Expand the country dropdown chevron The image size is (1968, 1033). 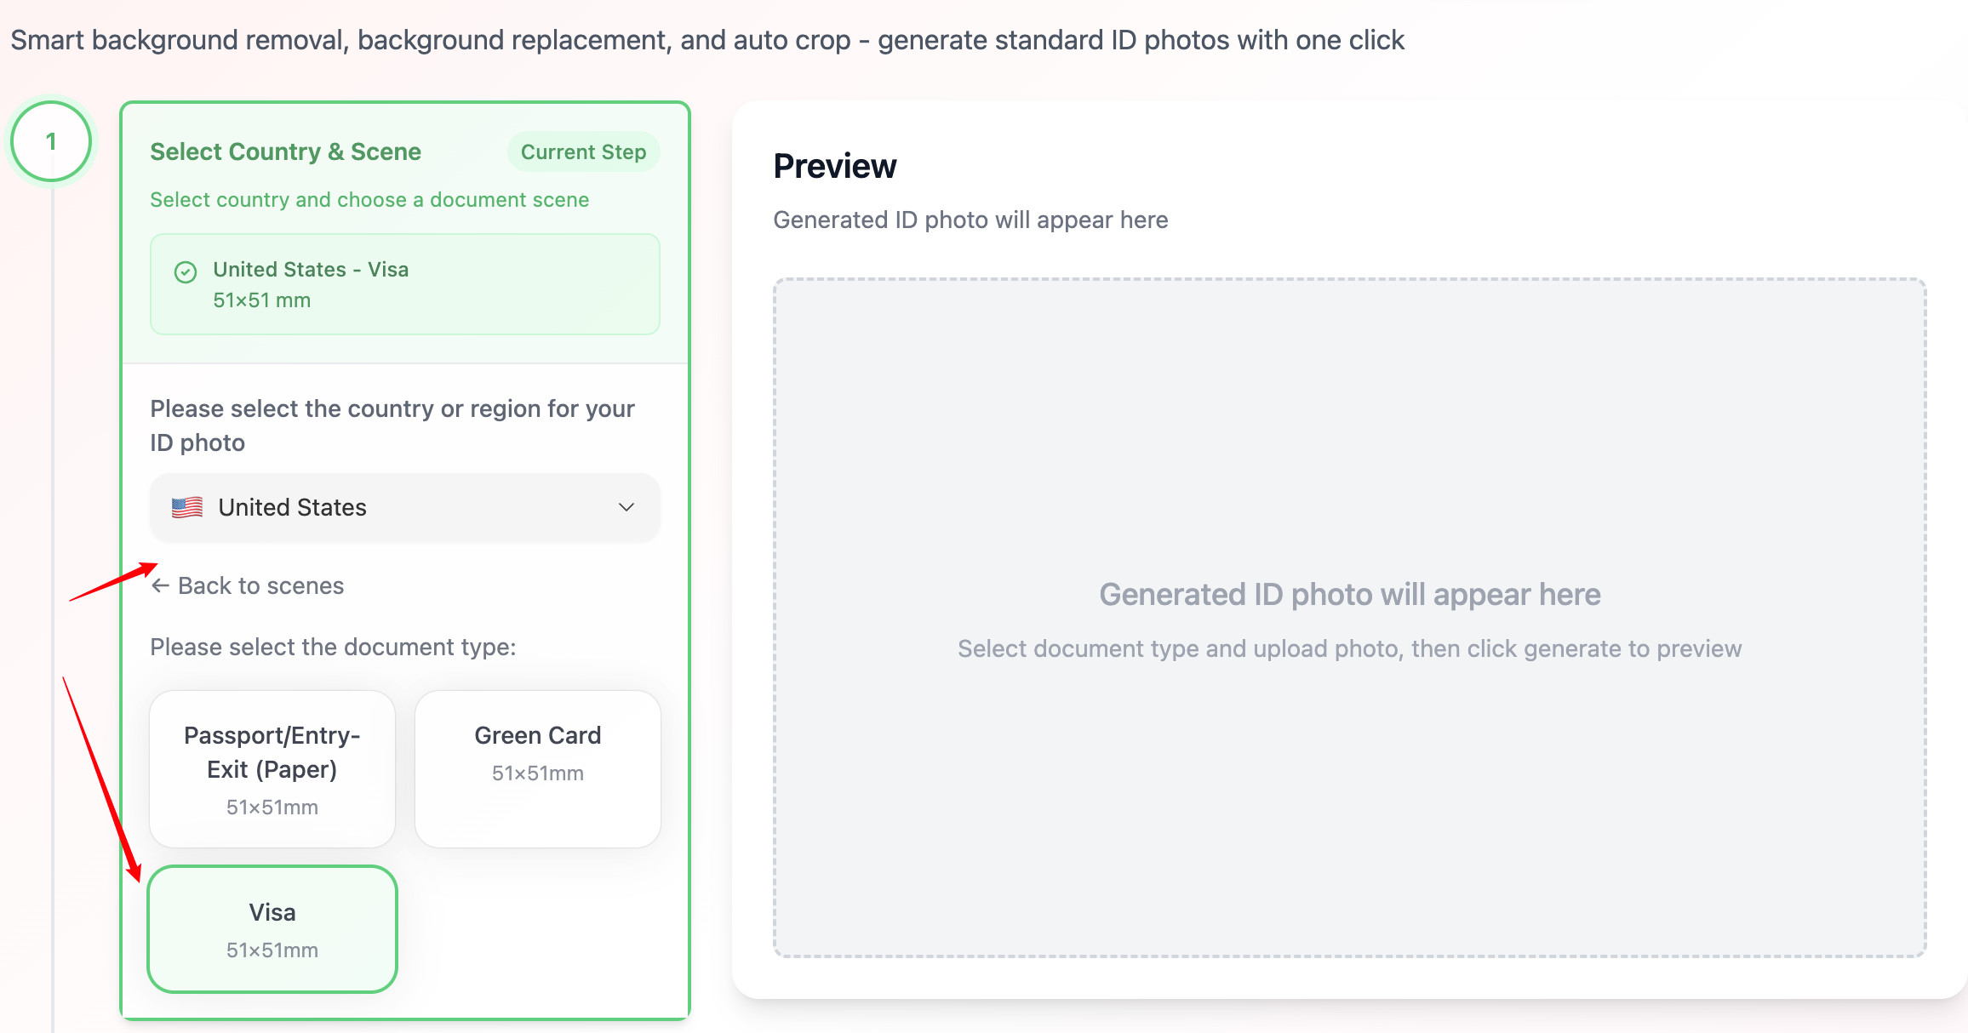(626, 507)
